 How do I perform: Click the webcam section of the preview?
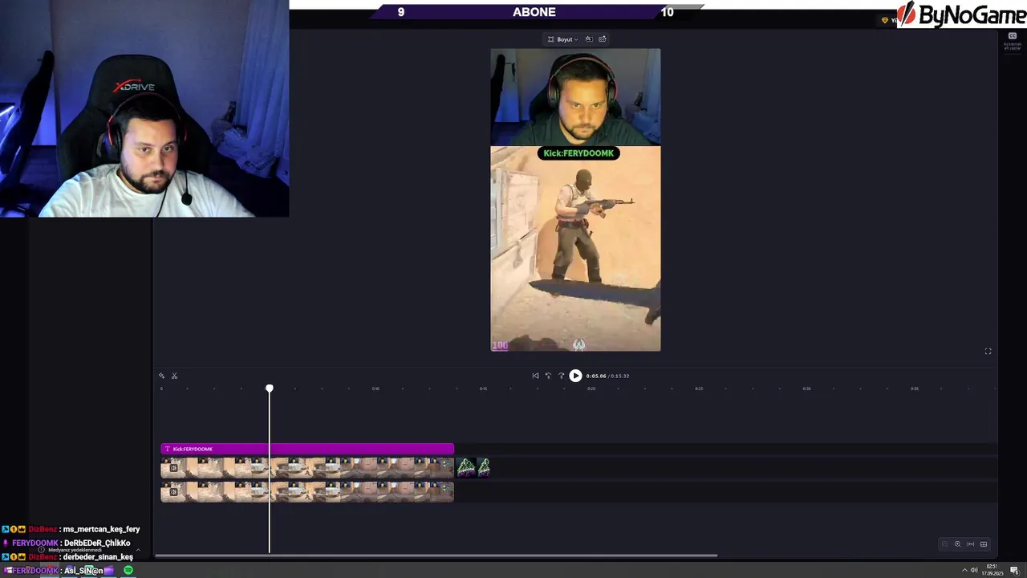click(575, 97)
